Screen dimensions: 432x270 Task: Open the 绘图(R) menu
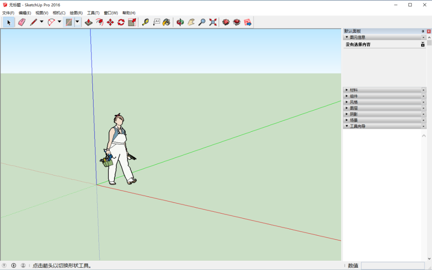76,13
